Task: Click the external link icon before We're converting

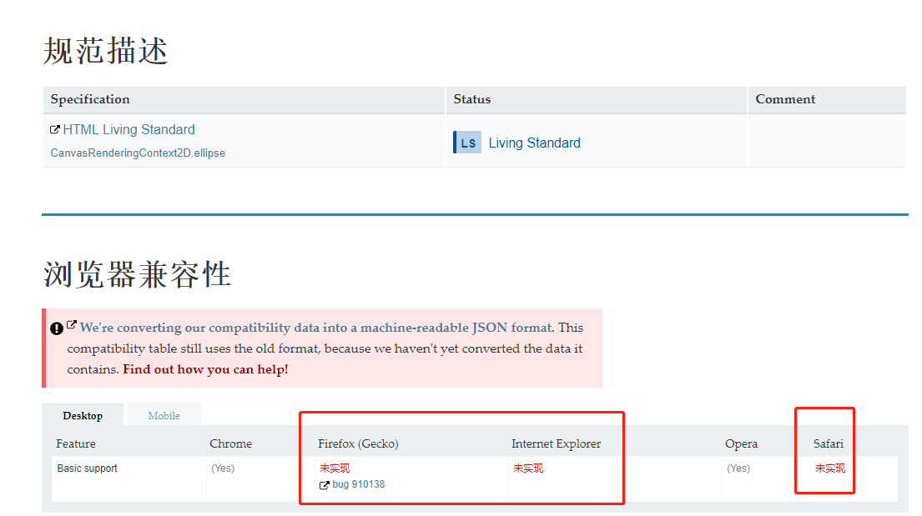Action: [71, 324]
